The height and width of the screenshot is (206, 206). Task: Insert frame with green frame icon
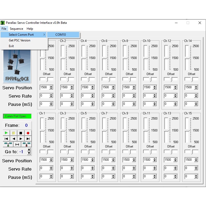[8, 144]
